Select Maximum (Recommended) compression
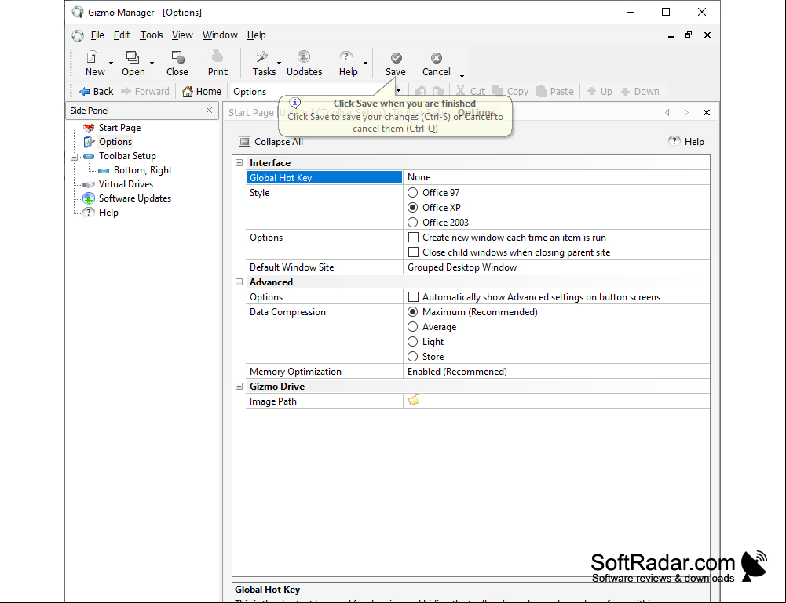786x603 pixels. (x=412, y=312)
